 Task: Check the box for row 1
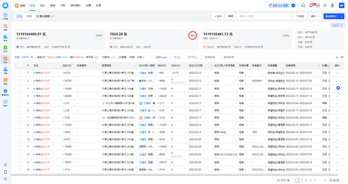click(19, 72)
